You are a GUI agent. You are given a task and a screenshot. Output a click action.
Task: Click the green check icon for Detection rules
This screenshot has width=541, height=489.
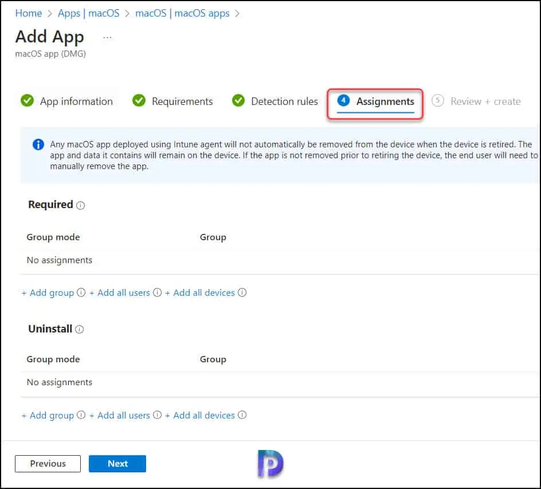(238, 100)
